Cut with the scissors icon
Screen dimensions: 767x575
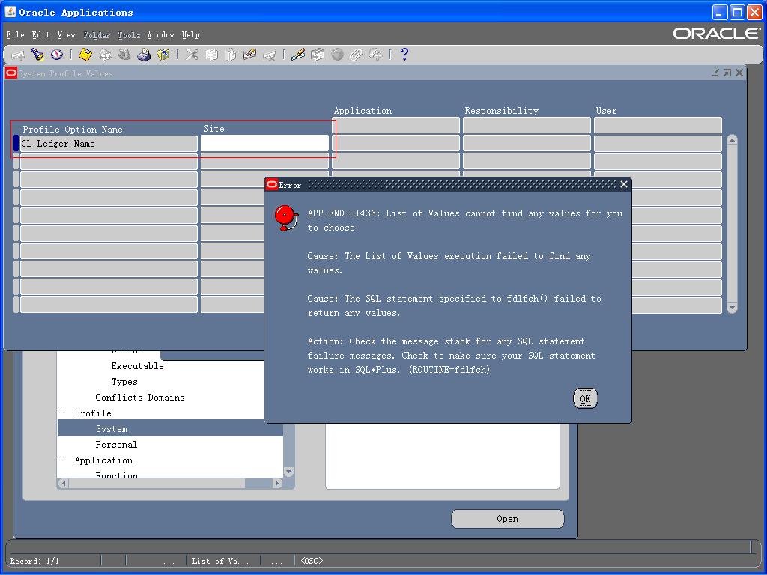(192, 55)
